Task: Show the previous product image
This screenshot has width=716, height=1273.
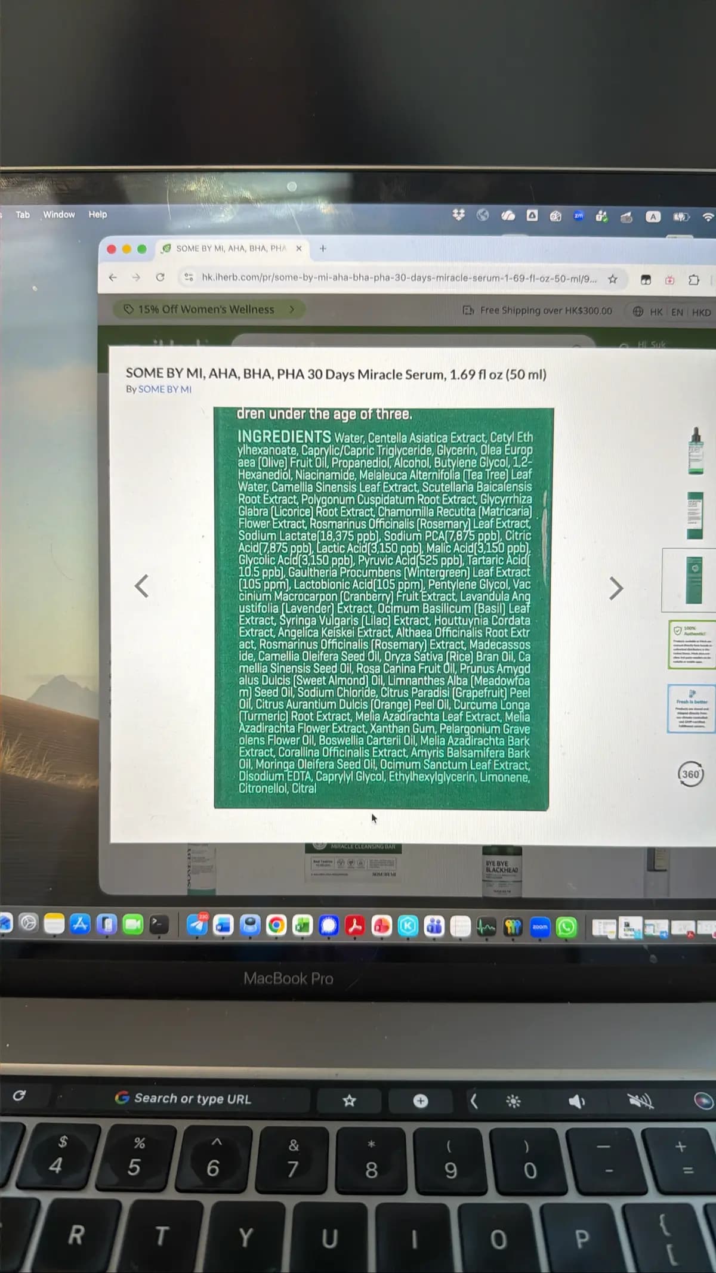Action: (x=141, y=586)
